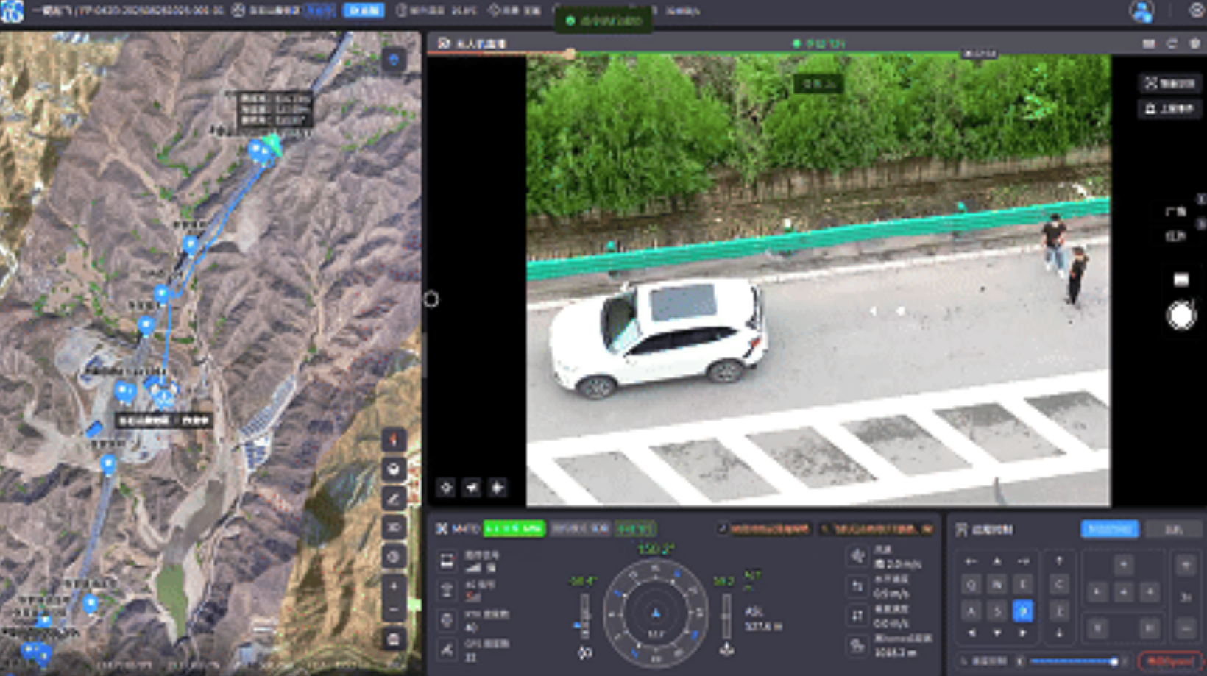1207x676 pixels.
Task: Click the A move-left key button
Action: [971, 611]
